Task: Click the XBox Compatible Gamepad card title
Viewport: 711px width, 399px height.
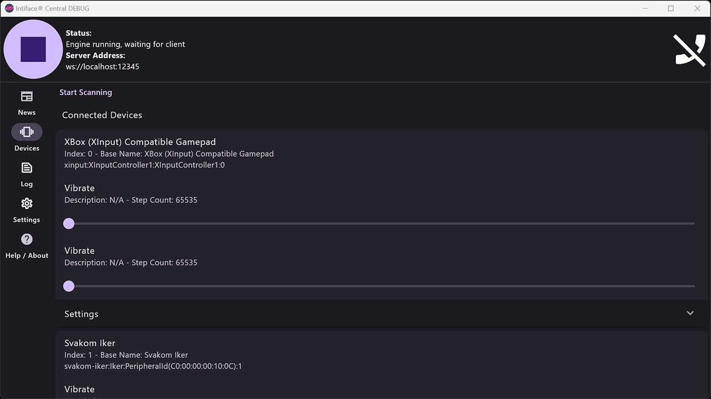Action: click(x=140, y=141)
